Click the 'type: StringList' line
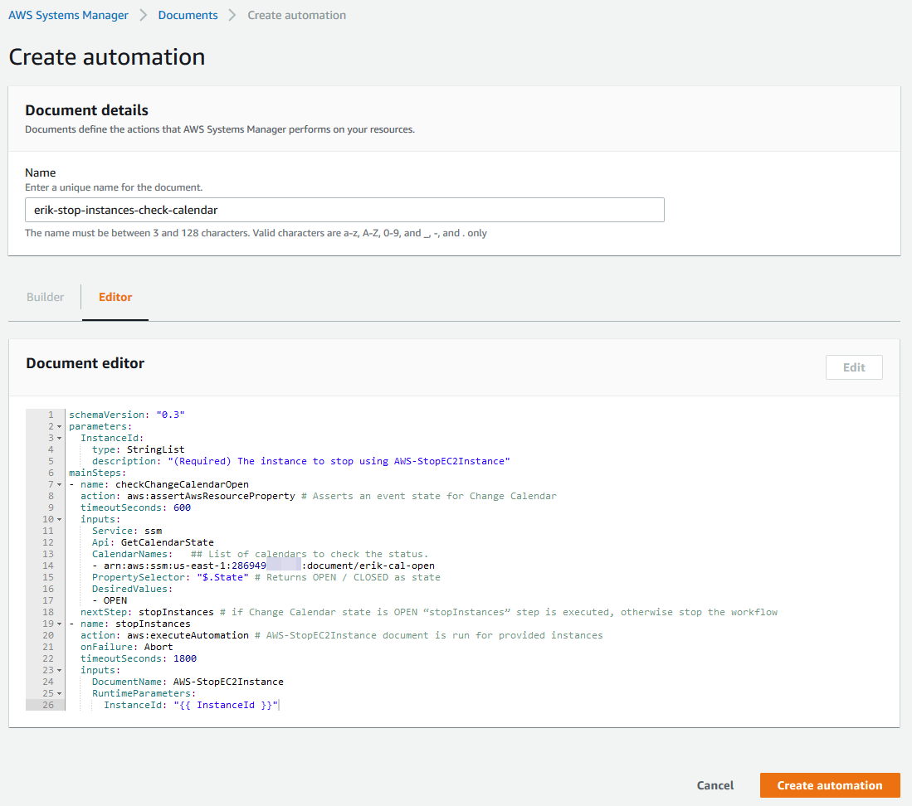The height and width of the screenshot is (806, 912). 138,449
